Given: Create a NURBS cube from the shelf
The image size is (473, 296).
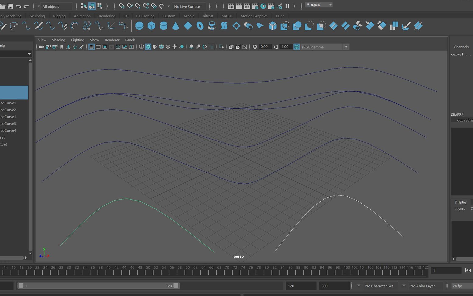Looking at the screenshot, I should (x=151, y=26).
